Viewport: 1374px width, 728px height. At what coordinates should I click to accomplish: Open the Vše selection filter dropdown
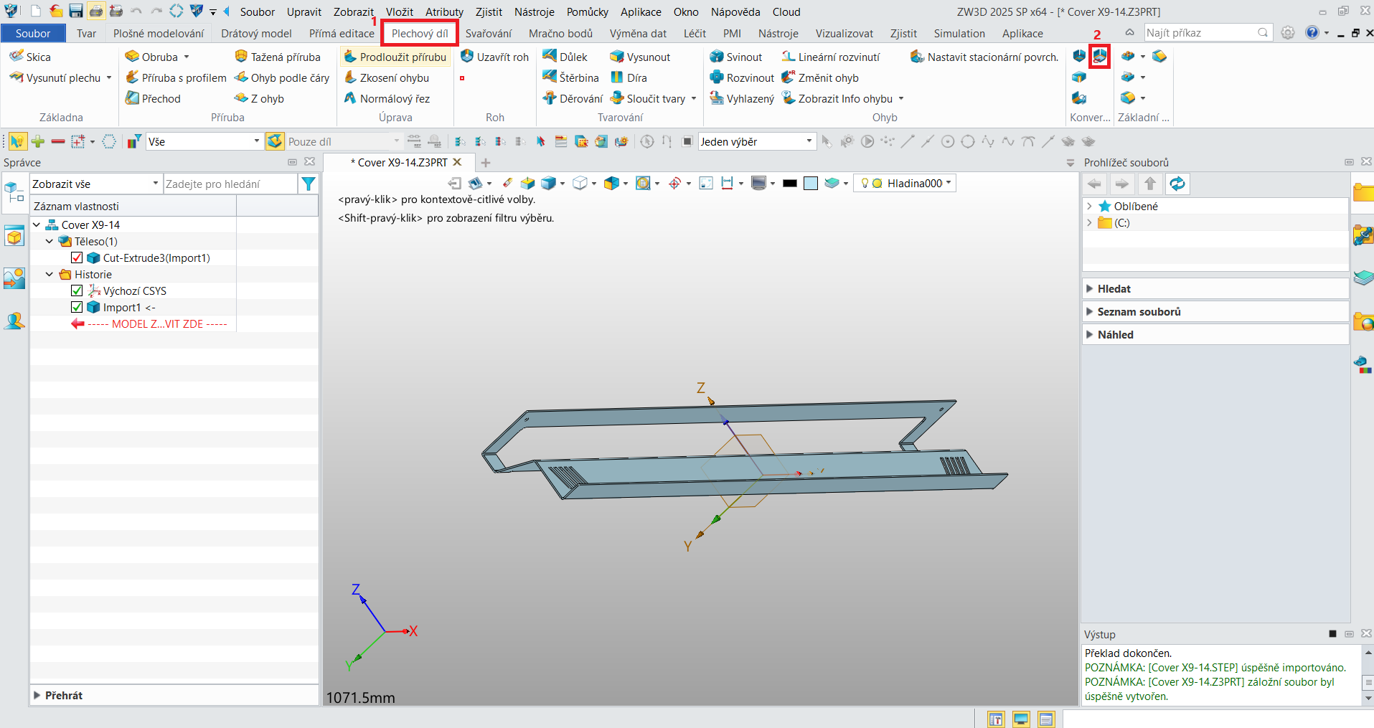pos(204,142)
